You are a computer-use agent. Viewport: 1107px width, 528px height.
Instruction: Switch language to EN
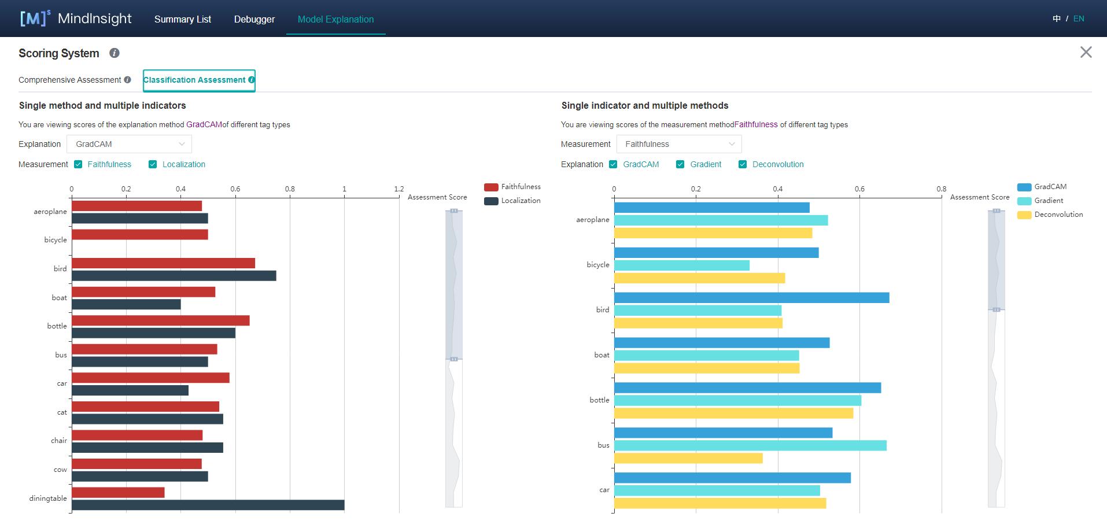click(1079, 19)
